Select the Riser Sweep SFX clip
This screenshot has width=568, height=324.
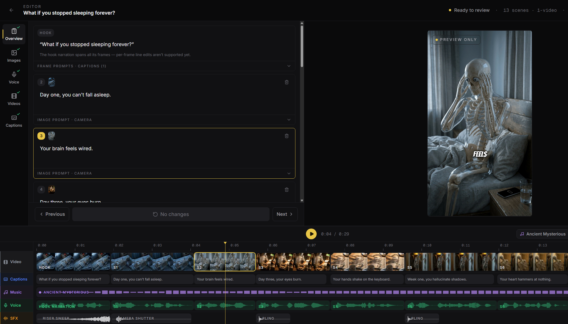[73, 318]
